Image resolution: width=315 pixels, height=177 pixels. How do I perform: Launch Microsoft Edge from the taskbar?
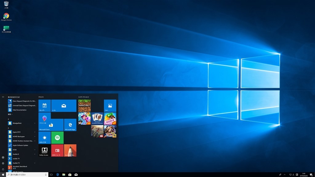click(58, 175)
